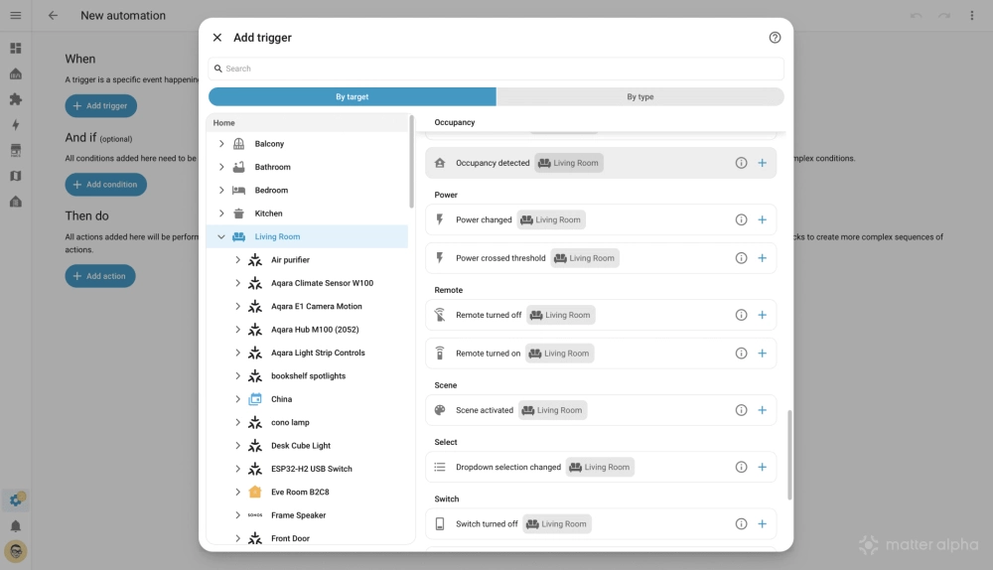This screenshot has height=570, width=993.
Task: Open the sidebar hamburger menu
Action: point(16,15)
